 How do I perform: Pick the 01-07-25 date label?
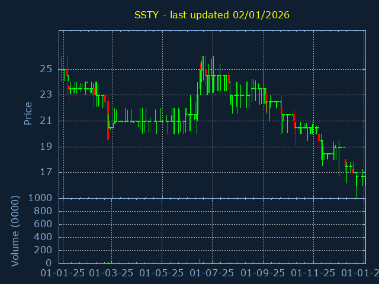pos(212,273)
